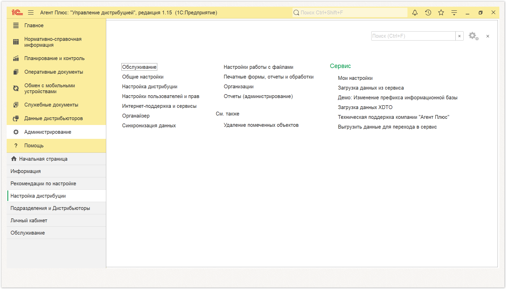Open Нормативно-справочная информация section
This screenshot has width=506, height=289.
pos(56,42)
